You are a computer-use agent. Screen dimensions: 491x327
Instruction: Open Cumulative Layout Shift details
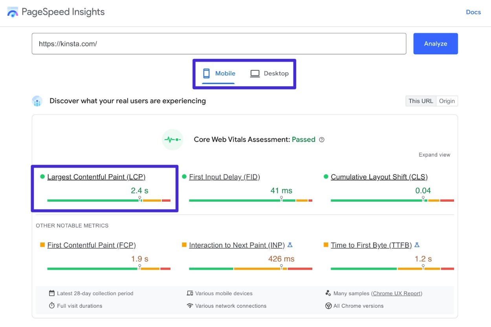coord(379,177)
